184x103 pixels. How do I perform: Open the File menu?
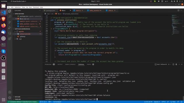[x=9, y=7]
